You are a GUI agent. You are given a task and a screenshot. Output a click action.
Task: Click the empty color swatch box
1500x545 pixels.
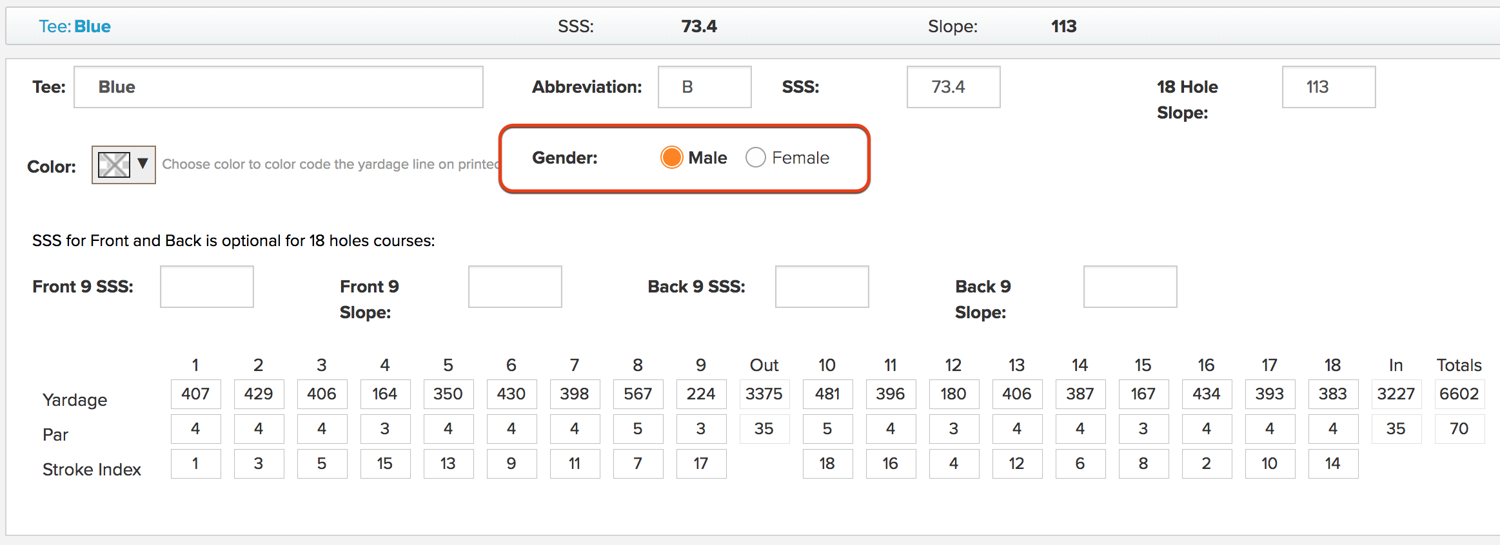pos(113,165)
